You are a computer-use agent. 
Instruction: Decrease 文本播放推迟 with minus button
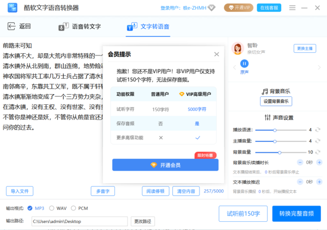(x=299, y=181)
